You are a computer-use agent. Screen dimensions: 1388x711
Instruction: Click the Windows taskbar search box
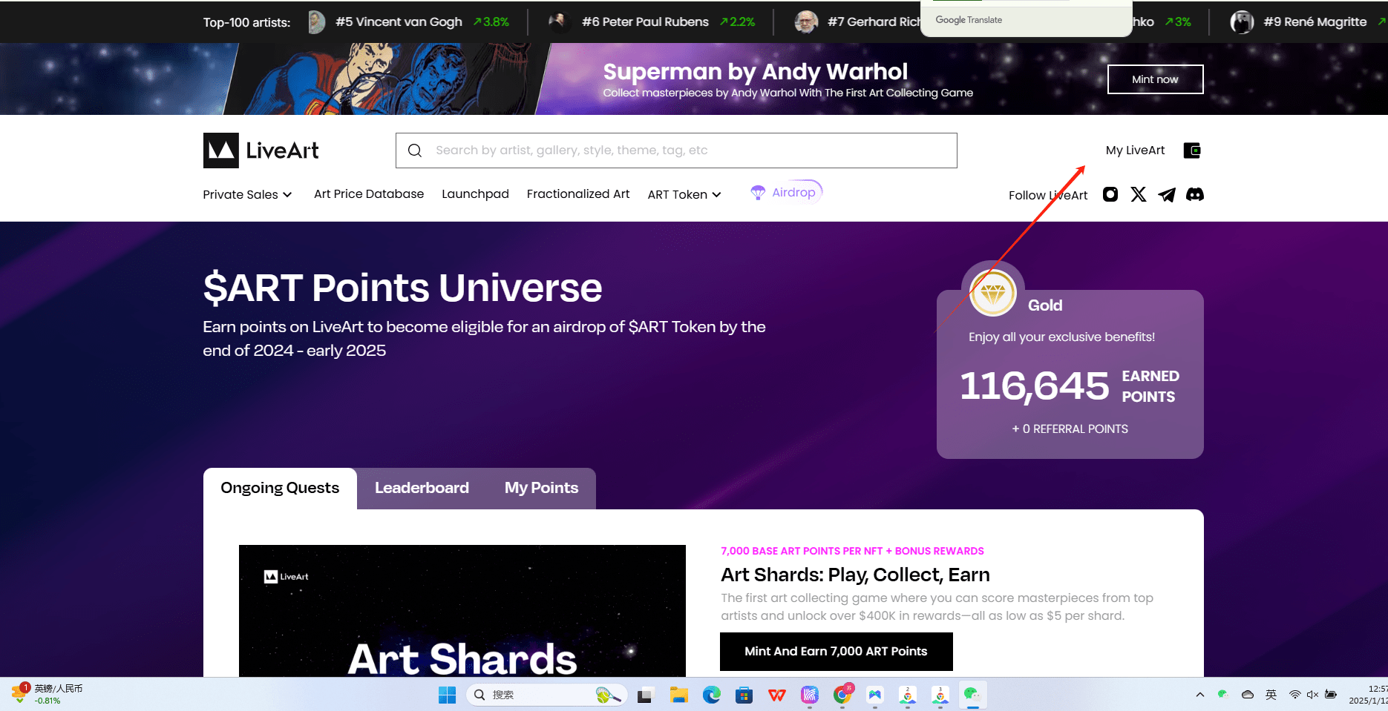(546, 695)
